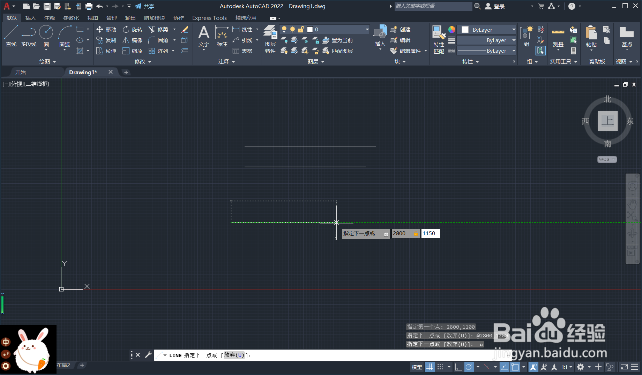This screenshot has height=375, width=642.
Task: Click the Copy (复制) tool
Action: [106, 40]
